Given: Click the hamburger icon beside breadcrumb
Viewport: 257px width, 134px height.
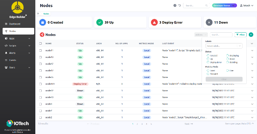Looking at the screenshot, I should [x=38, y=14].
